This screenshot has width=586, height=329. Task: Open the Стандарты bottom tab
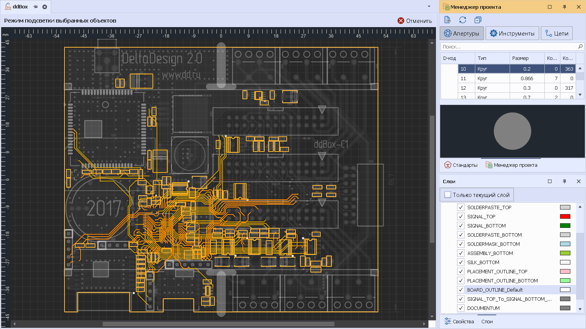pos(461,165)
